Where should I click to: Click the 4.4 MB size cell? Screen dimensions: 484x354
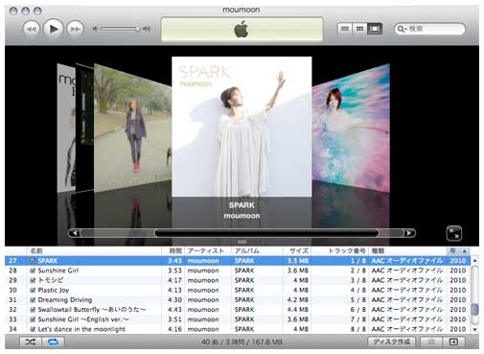298,310
